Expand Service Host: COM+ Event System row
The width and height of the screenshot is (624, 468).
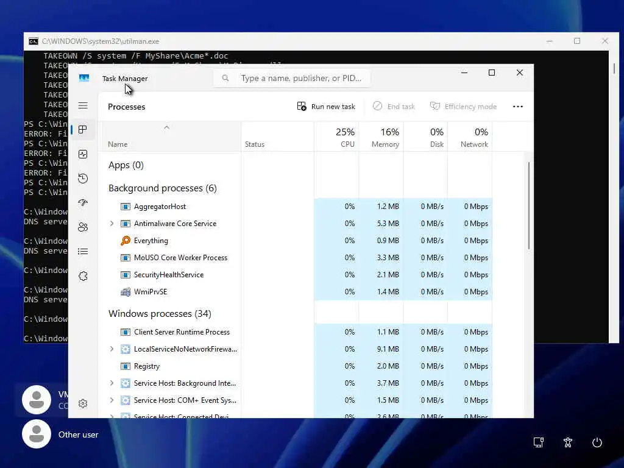pos(112,400)
